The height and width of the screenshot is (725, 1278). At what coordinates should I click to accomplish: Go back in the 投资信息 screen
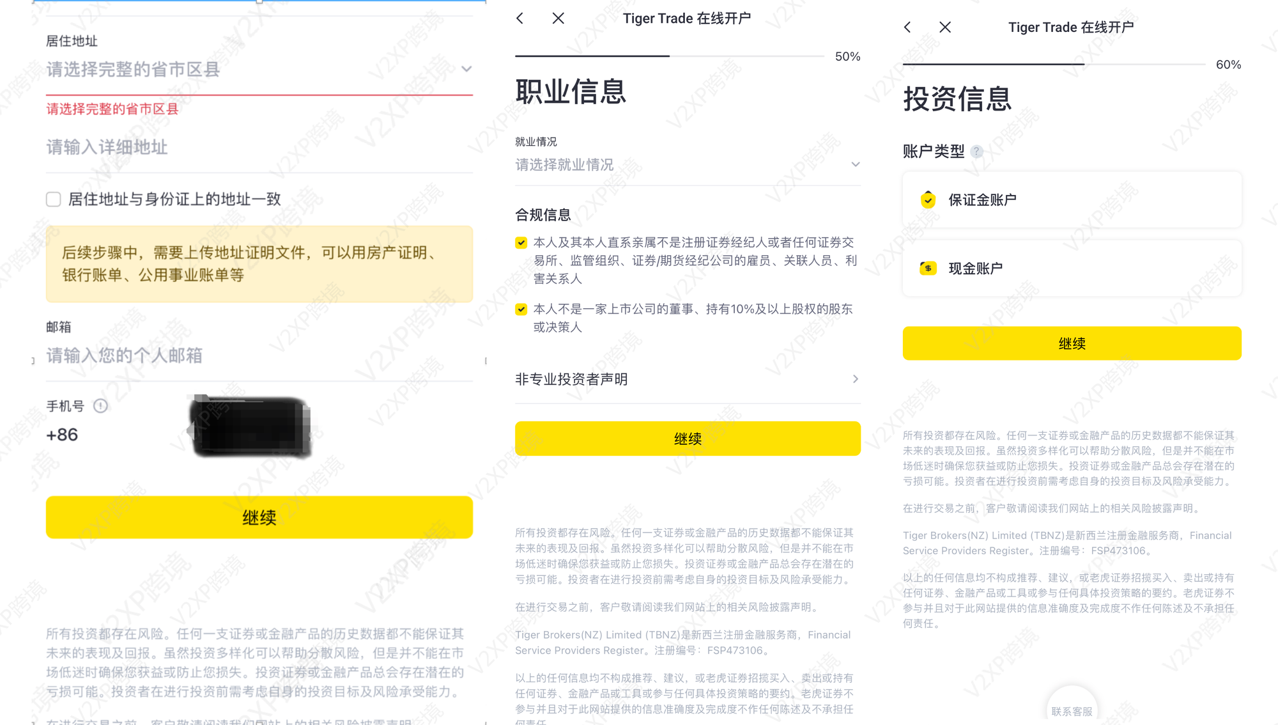click(907, 27)
